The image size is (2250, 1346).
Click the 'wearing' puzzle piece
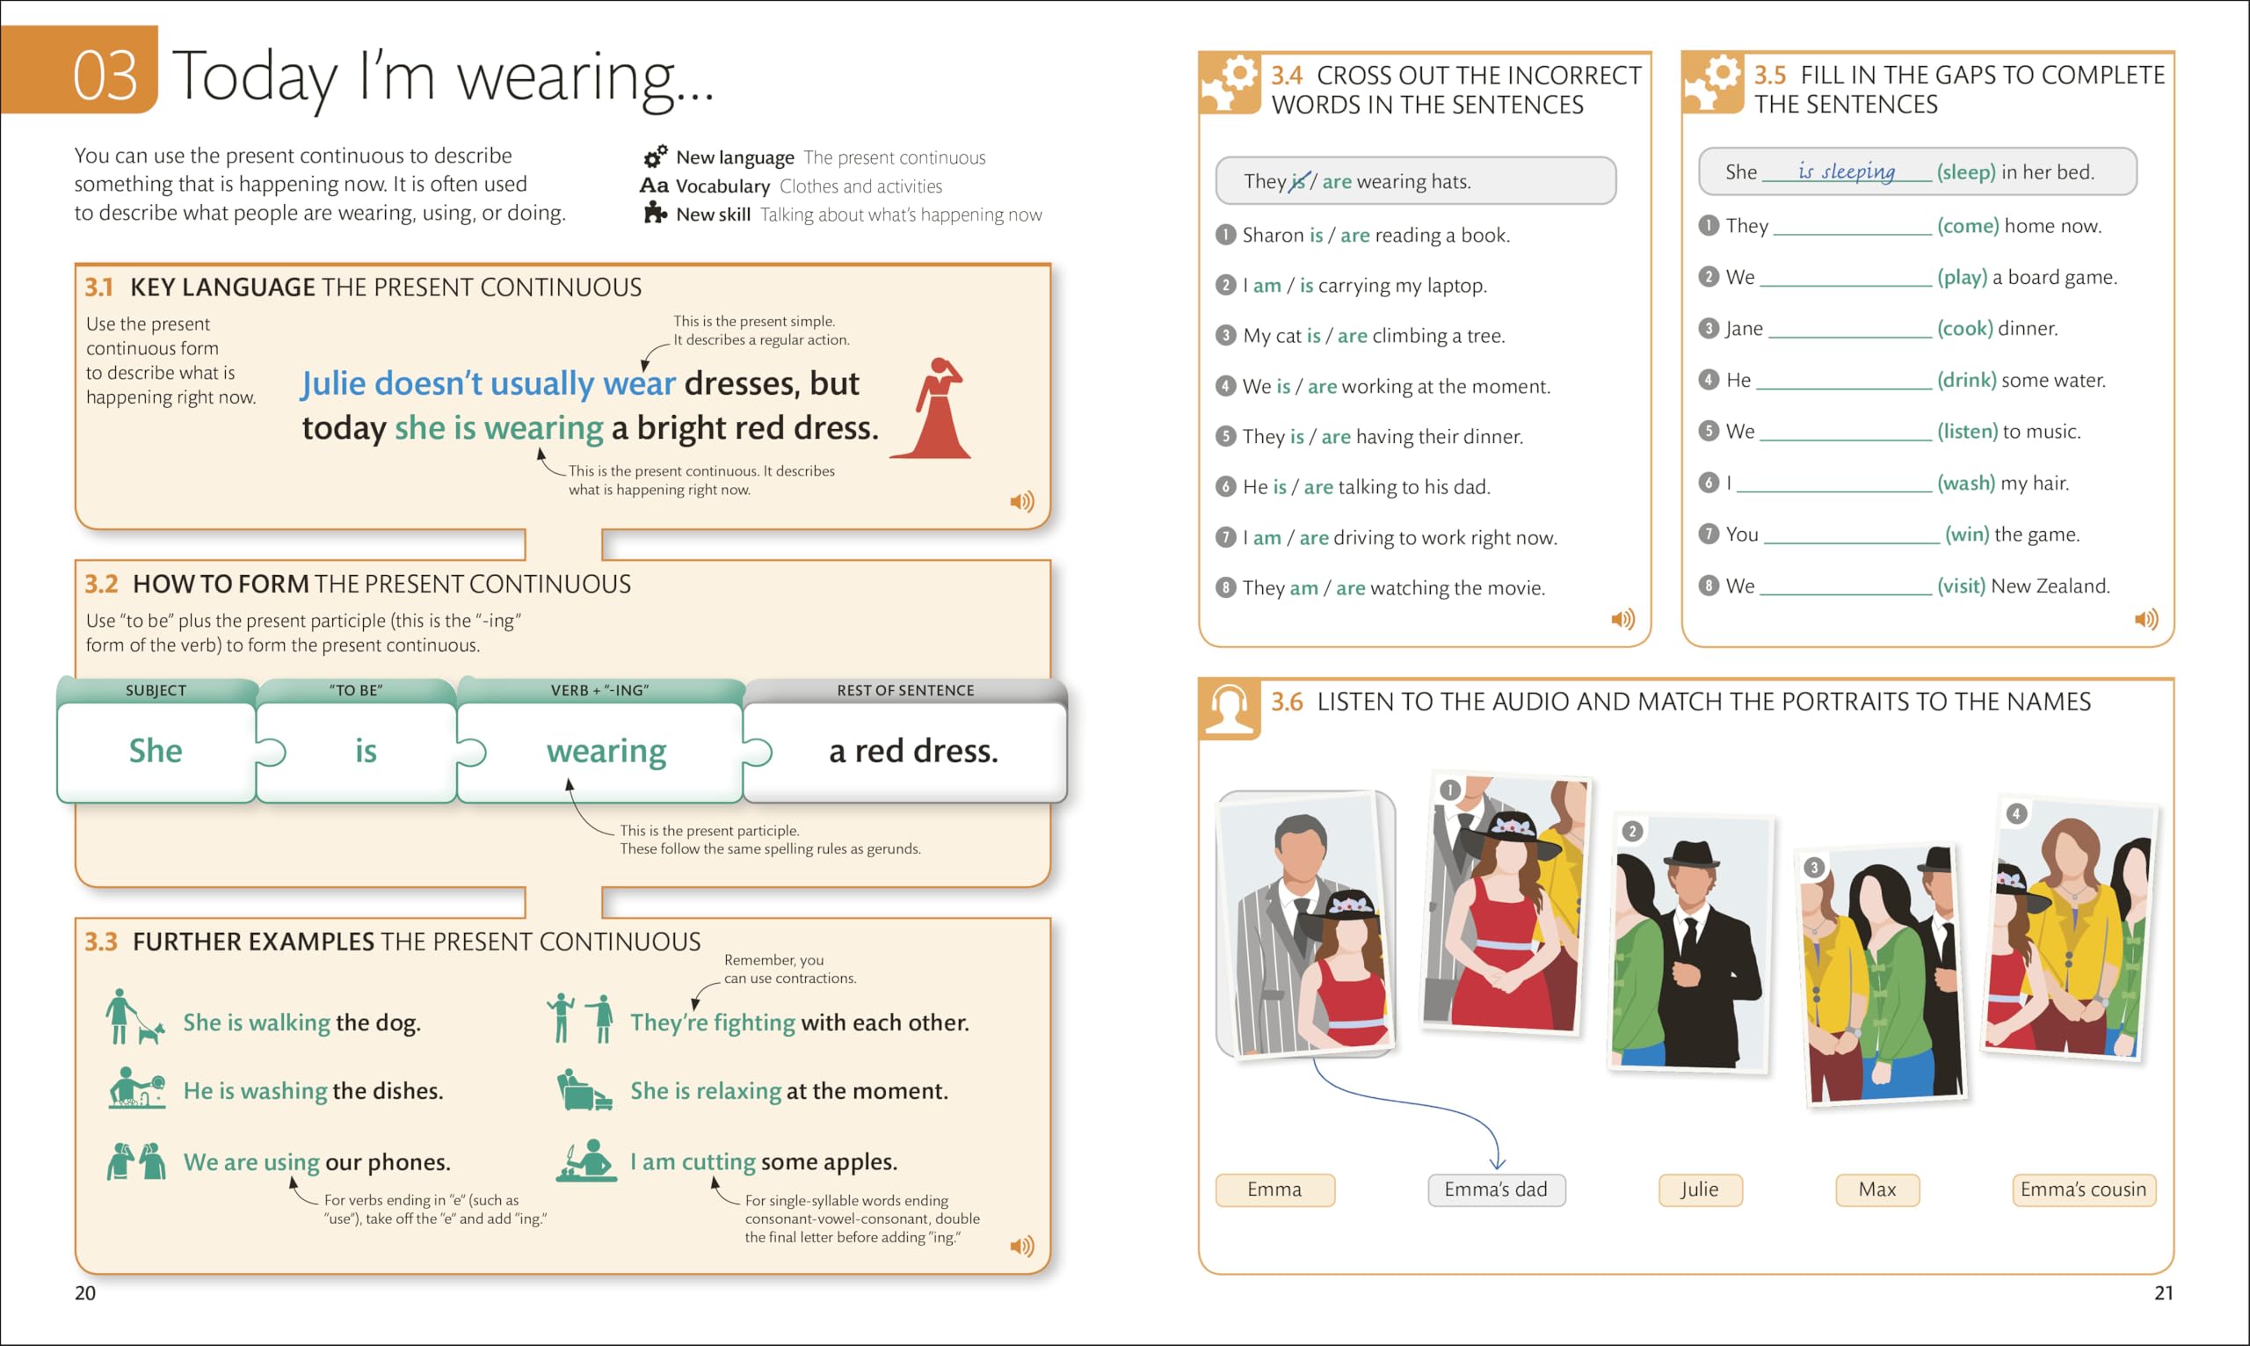tap(606, 751)
